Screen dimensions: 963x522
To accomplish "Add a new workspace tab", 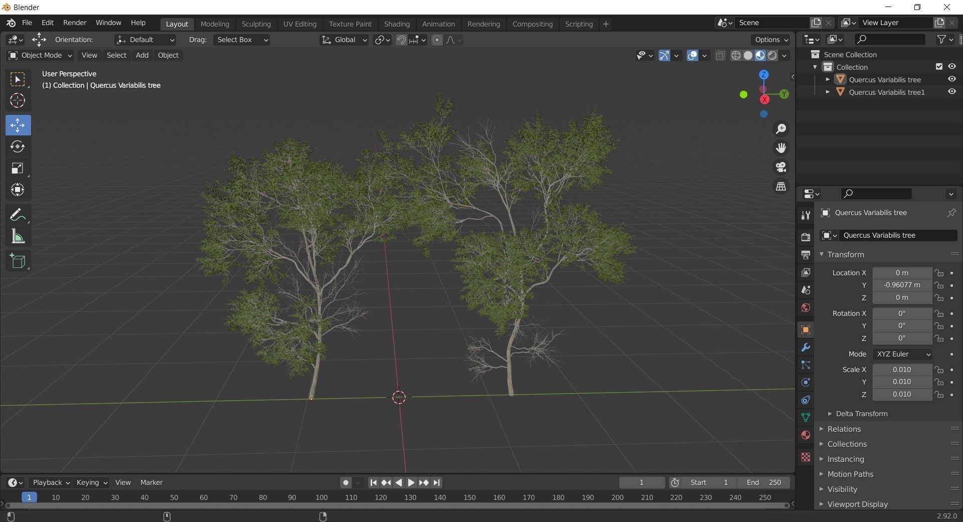I will tap(605, 24).
